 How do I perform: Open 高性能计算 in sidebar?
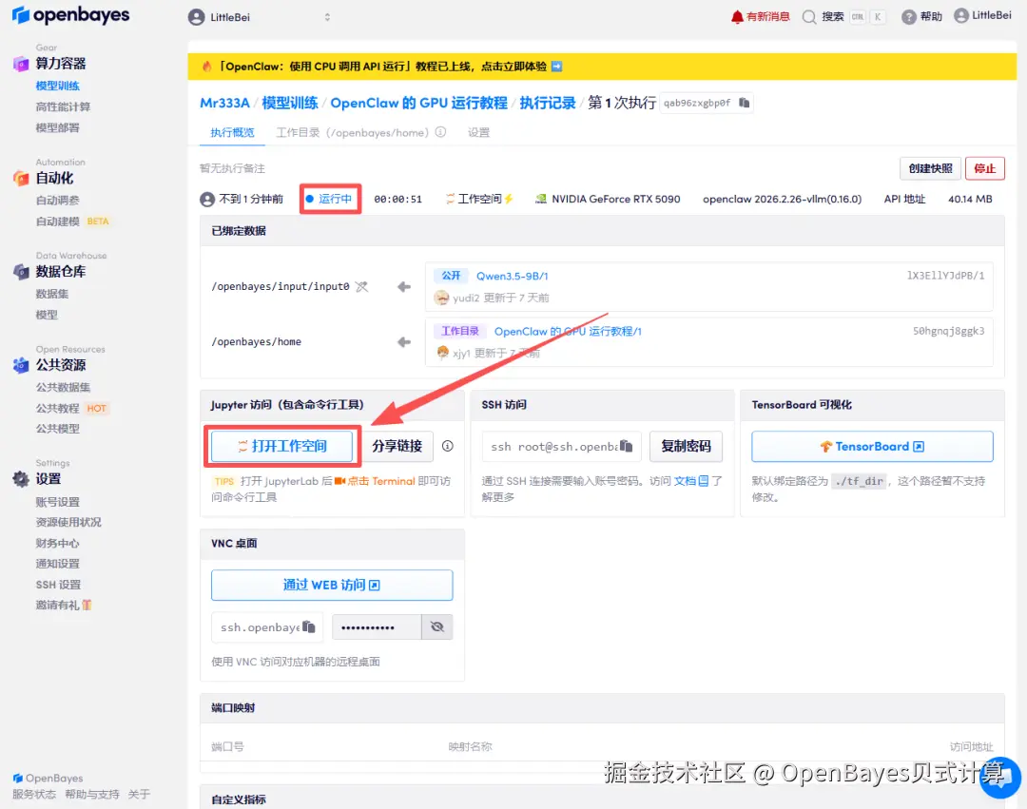[63, 106]
